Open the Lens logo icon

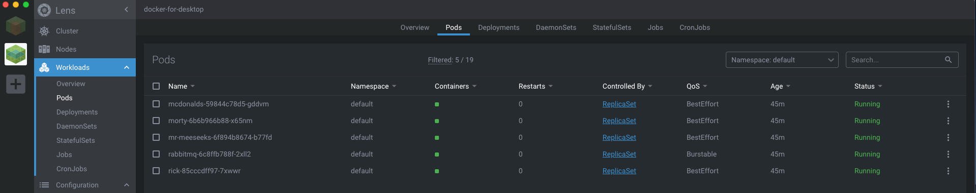tap(44, 10)
